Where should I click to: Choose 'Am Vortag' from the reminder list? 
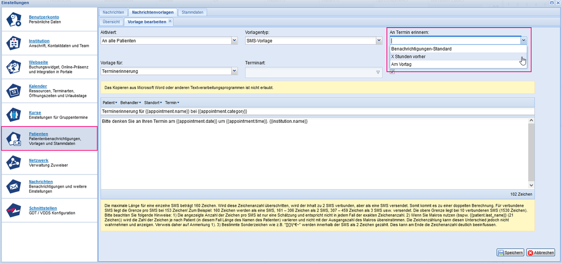coord(401,64)
